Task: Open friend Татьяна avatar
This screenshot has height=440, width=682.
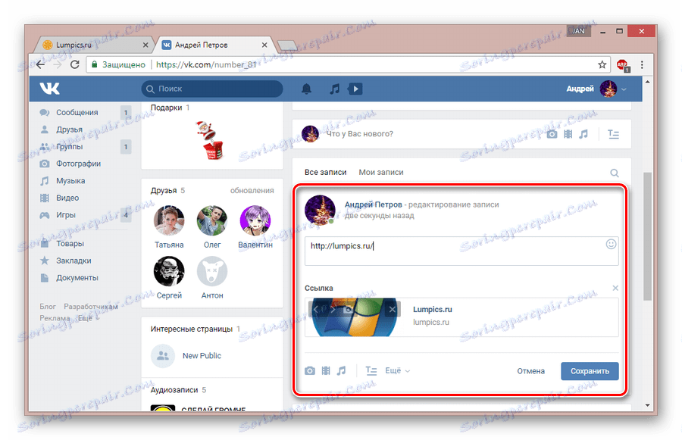Action: click(x=169, y=221)
